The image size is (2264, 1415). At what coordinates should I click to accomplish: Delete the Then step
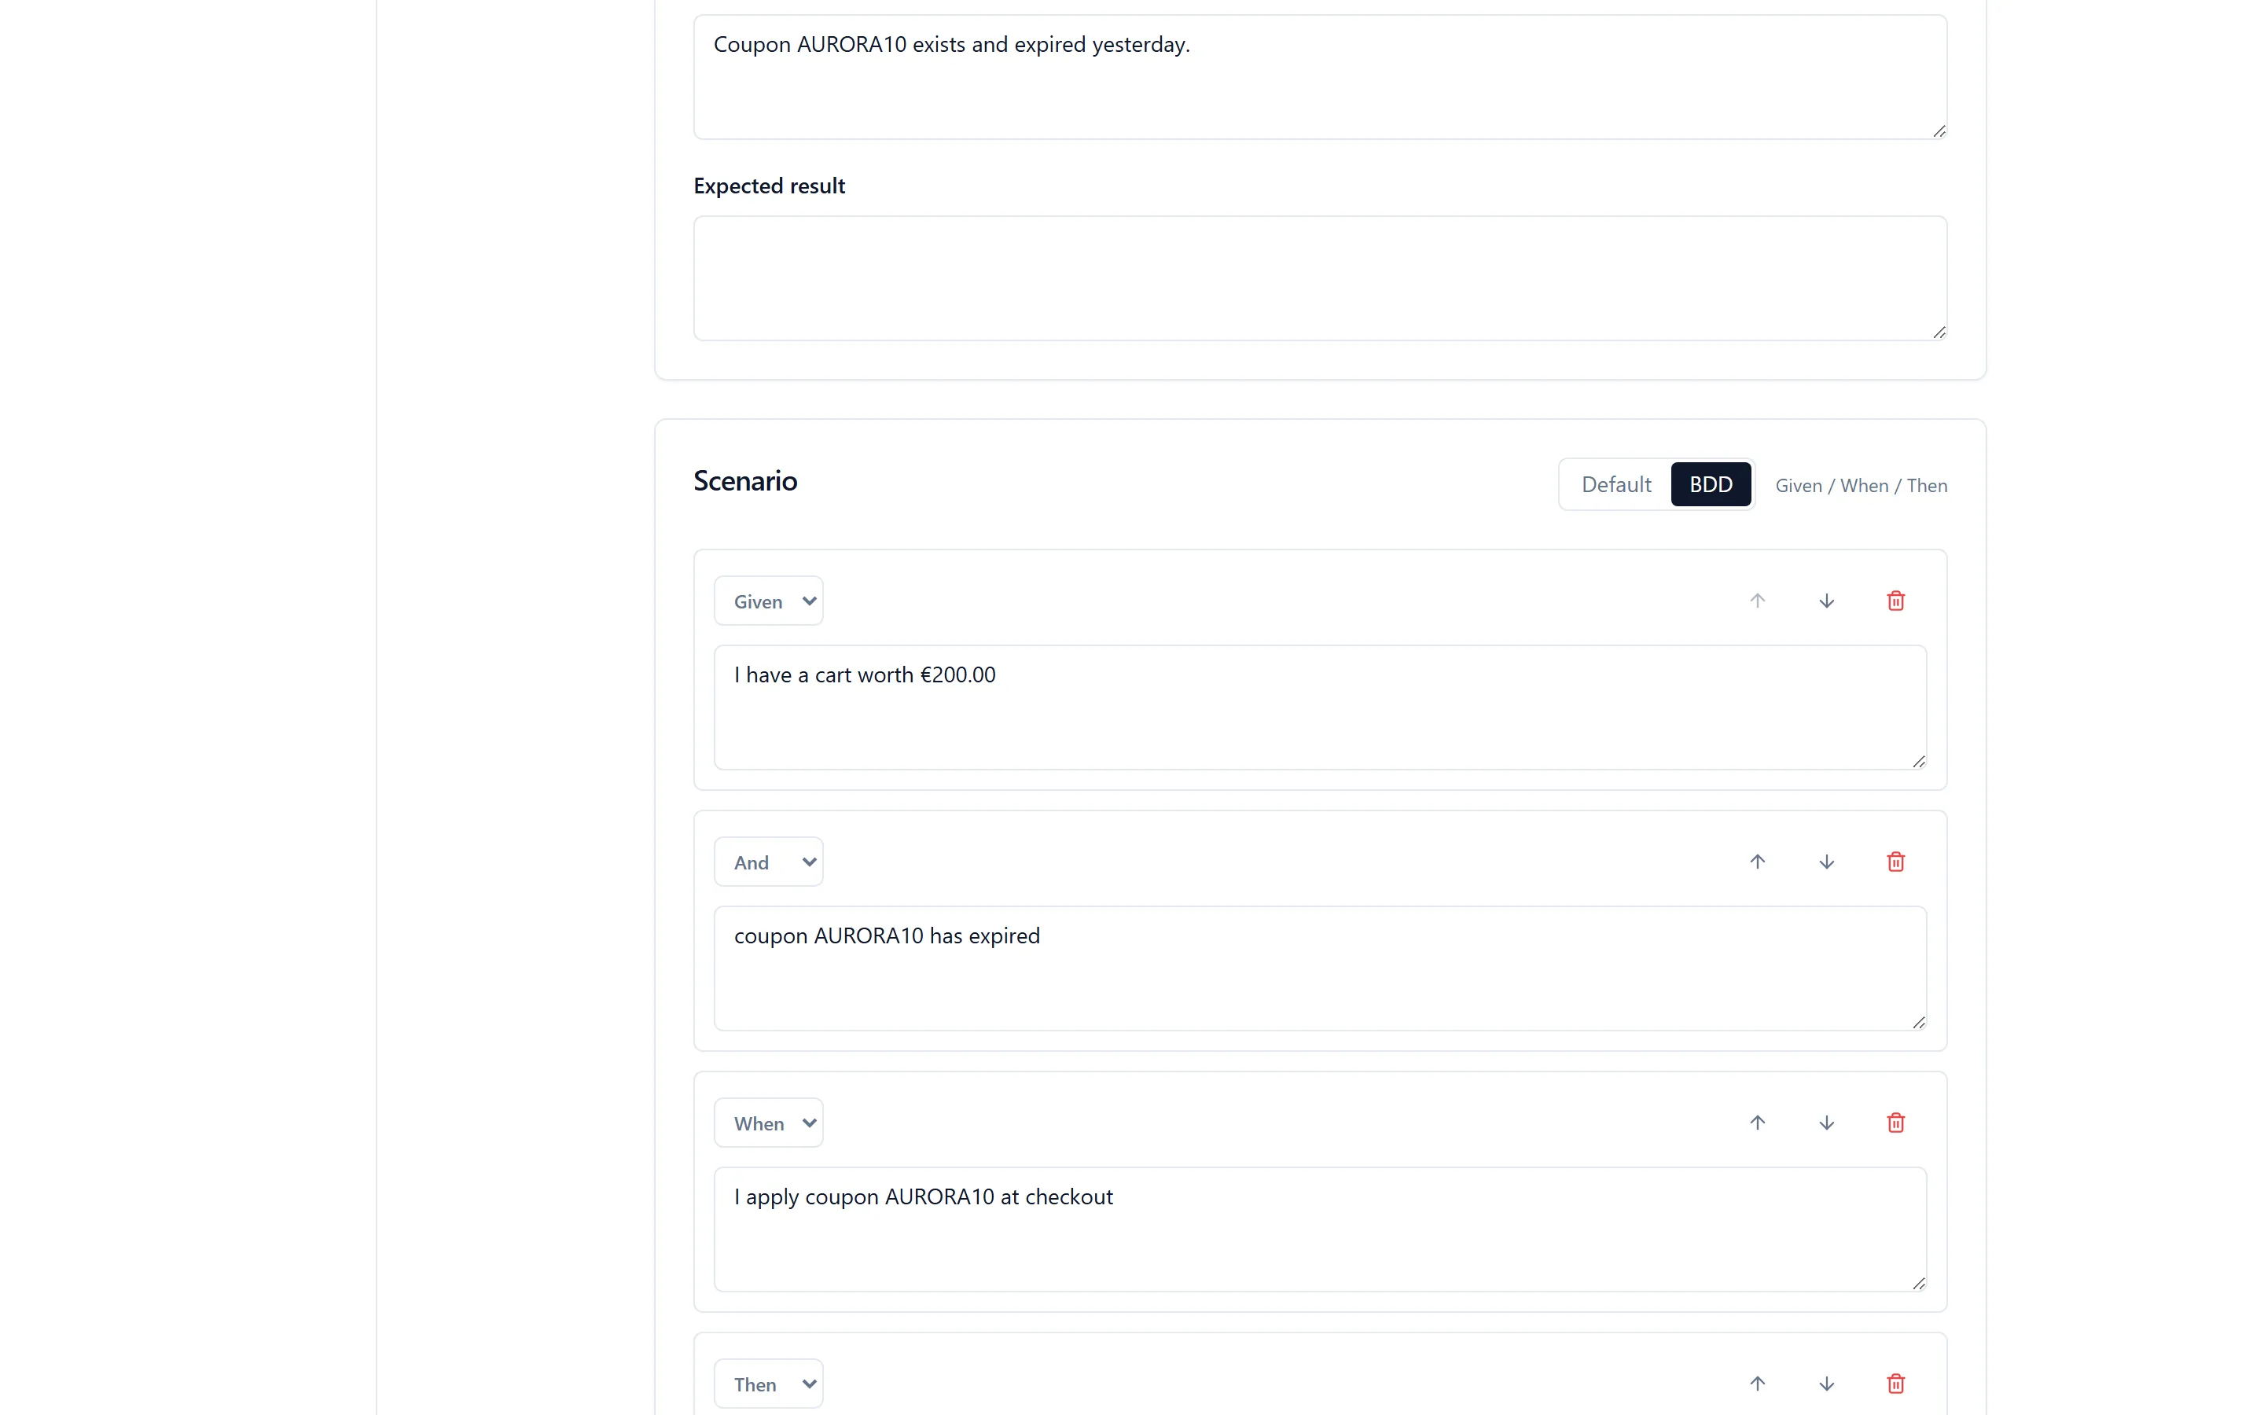[1895, 1384]
